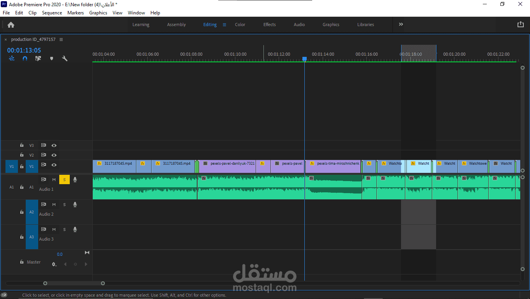Switch to the Effects workspace tab
530x299 pixels.
[x=270, y=25]
